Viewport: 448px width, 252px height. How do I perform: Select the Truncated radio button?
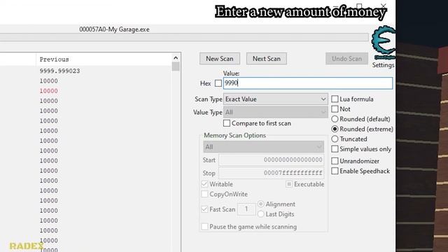click(x=335, y=139)
